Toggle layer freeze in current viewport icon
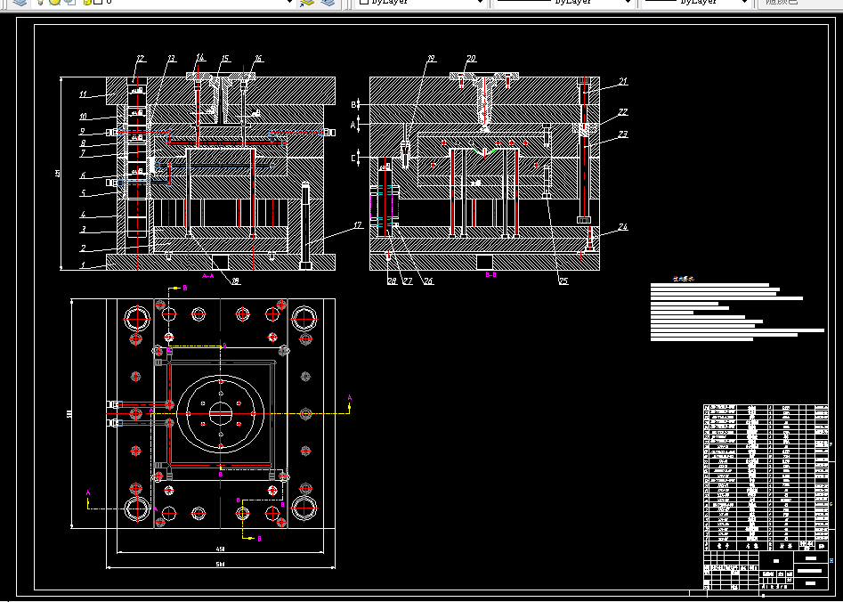 coord(71,2)
